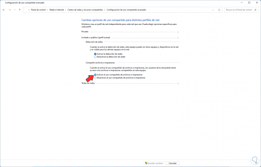Click the search magnifier icon
This screenshot has width=261, height=167.
click(x=255, y=10)
